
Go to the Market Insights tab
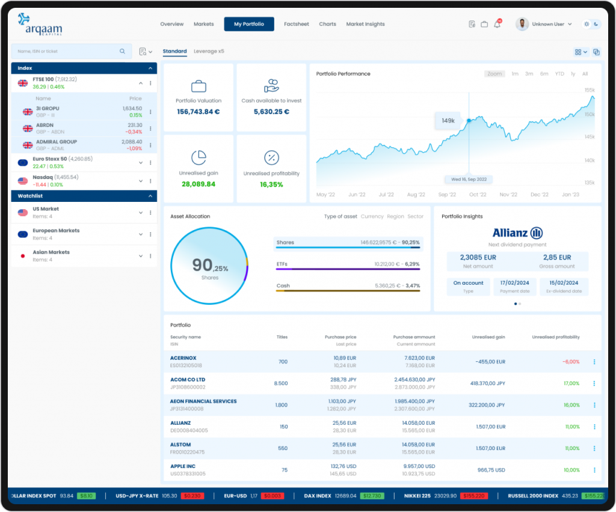[x=365, y=25]
